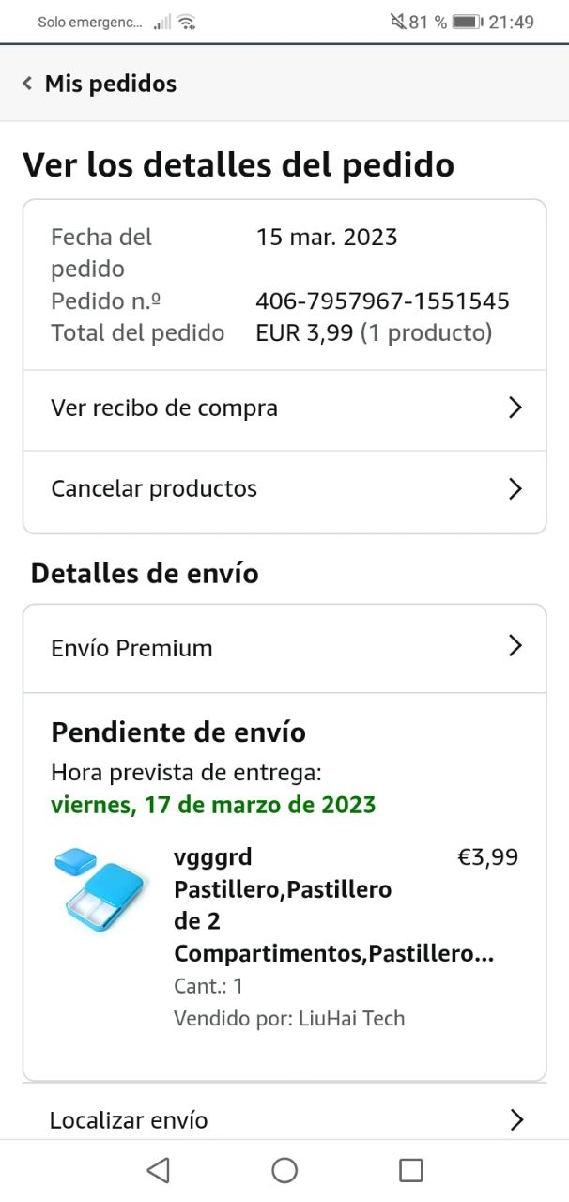Image resolution: width=569 pixels, height=1202 pixels.
Task: Tap the Android home circle button
Action: point(284,1170)
